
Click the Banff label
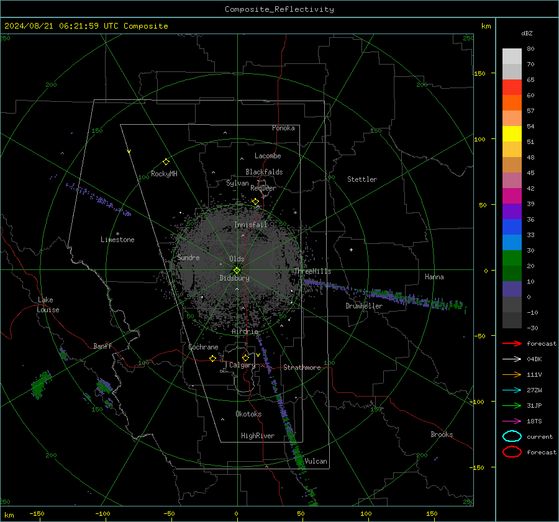click(102, 346)
